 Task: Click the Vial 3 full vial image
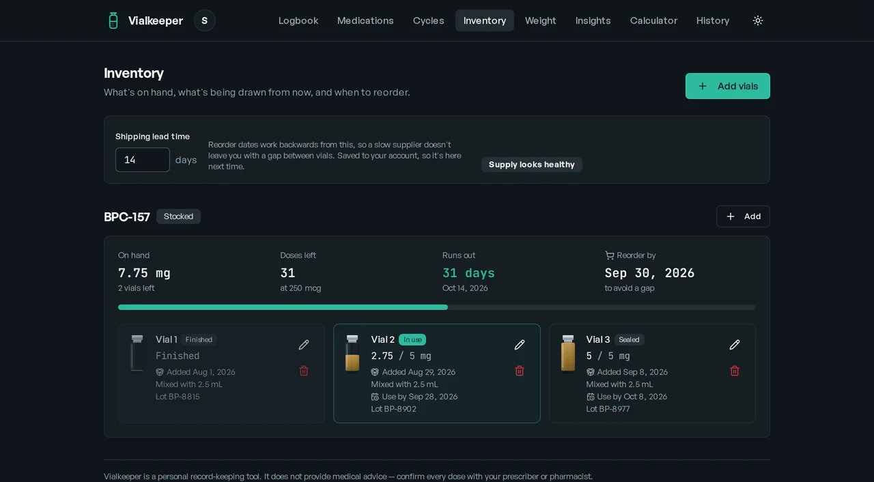click(568, 354)
